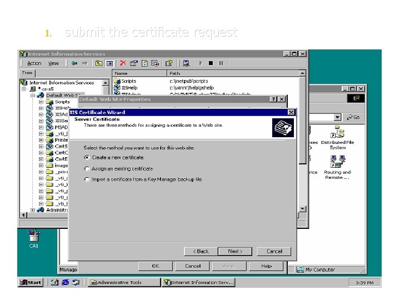This screenshot has width=400, height=300.
Task: Click the Stop item square icon
Action: [x=211, y=63]
